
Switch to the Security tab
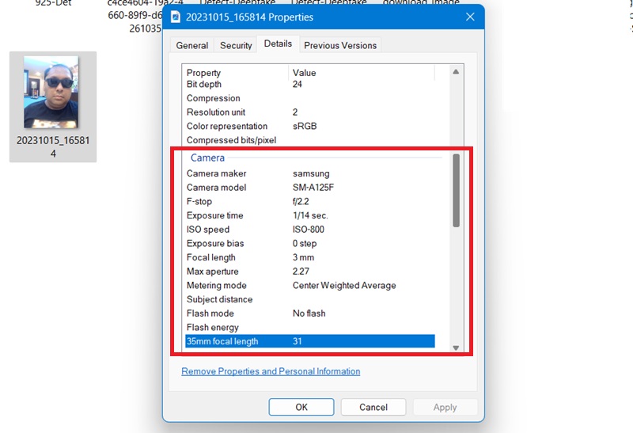[x=236, y=45]
